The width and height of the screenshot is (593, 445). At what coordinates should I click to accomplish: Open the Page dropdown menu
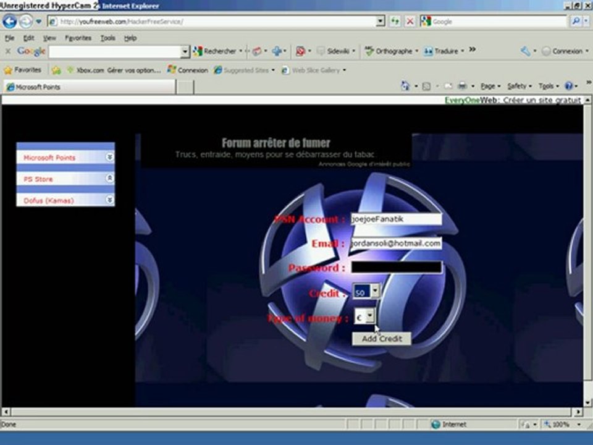click(490, 87)
